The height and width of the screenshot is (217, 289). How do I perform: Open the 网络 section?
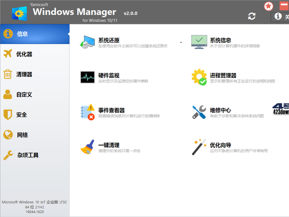click(x=35, y=135)
